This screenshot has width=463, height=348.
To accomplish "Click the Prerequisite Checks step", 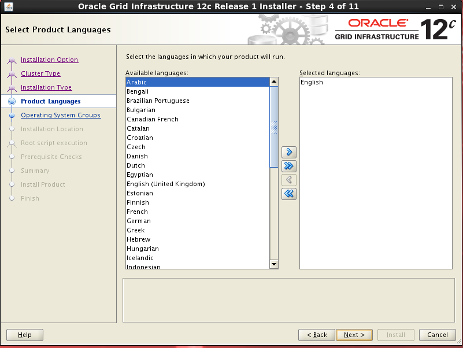I will click(x=51, y=157).
